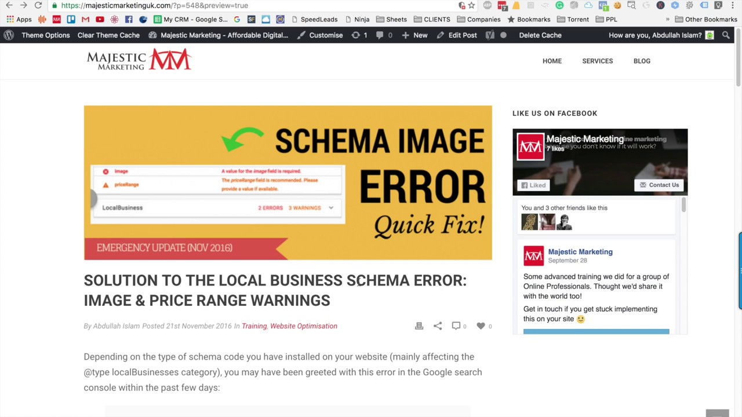The width and height of the screenshot is (742, 417).
Task: Click the post comment count bubble
Action: coord(459,326)
